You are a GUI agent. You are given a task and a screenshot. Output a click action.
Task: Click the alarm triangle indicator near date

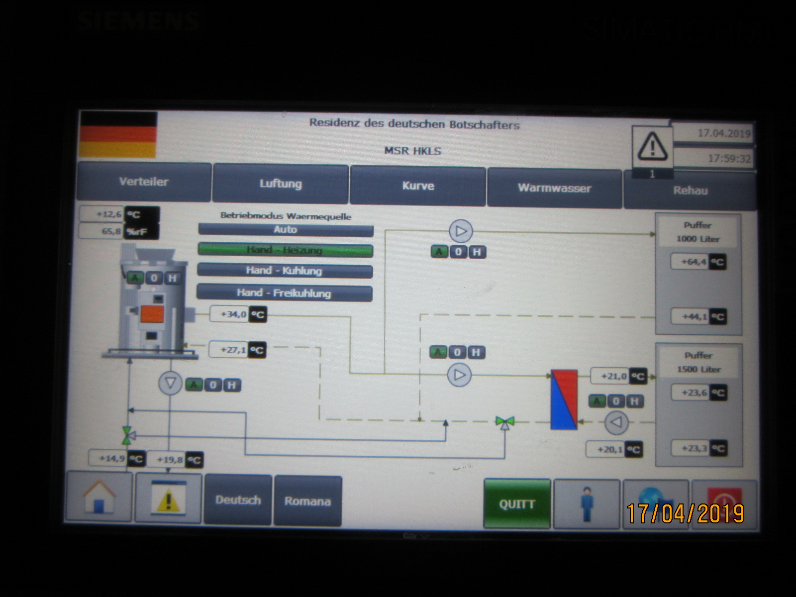click(652, 147)
